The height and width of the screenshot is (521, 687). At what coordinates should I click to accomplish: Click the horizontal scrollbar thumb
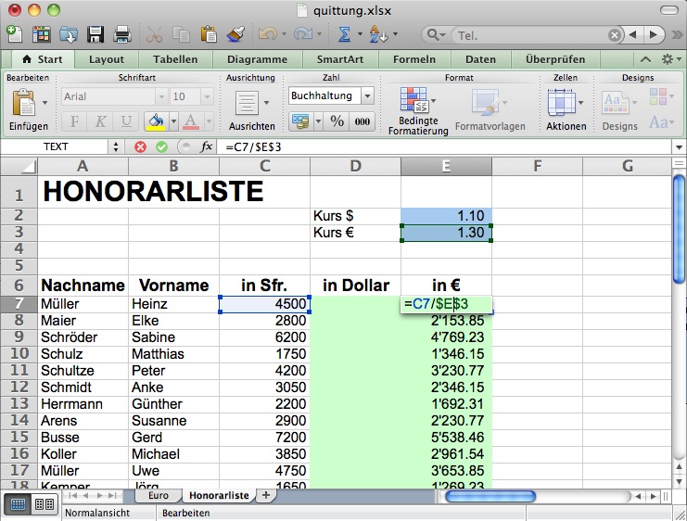coord(490,496)
